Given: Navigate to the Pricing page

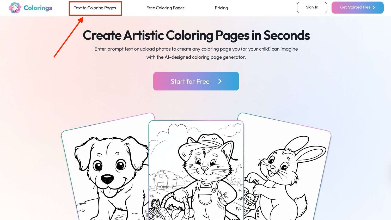Looking at the screenshot, I should 221,8.
